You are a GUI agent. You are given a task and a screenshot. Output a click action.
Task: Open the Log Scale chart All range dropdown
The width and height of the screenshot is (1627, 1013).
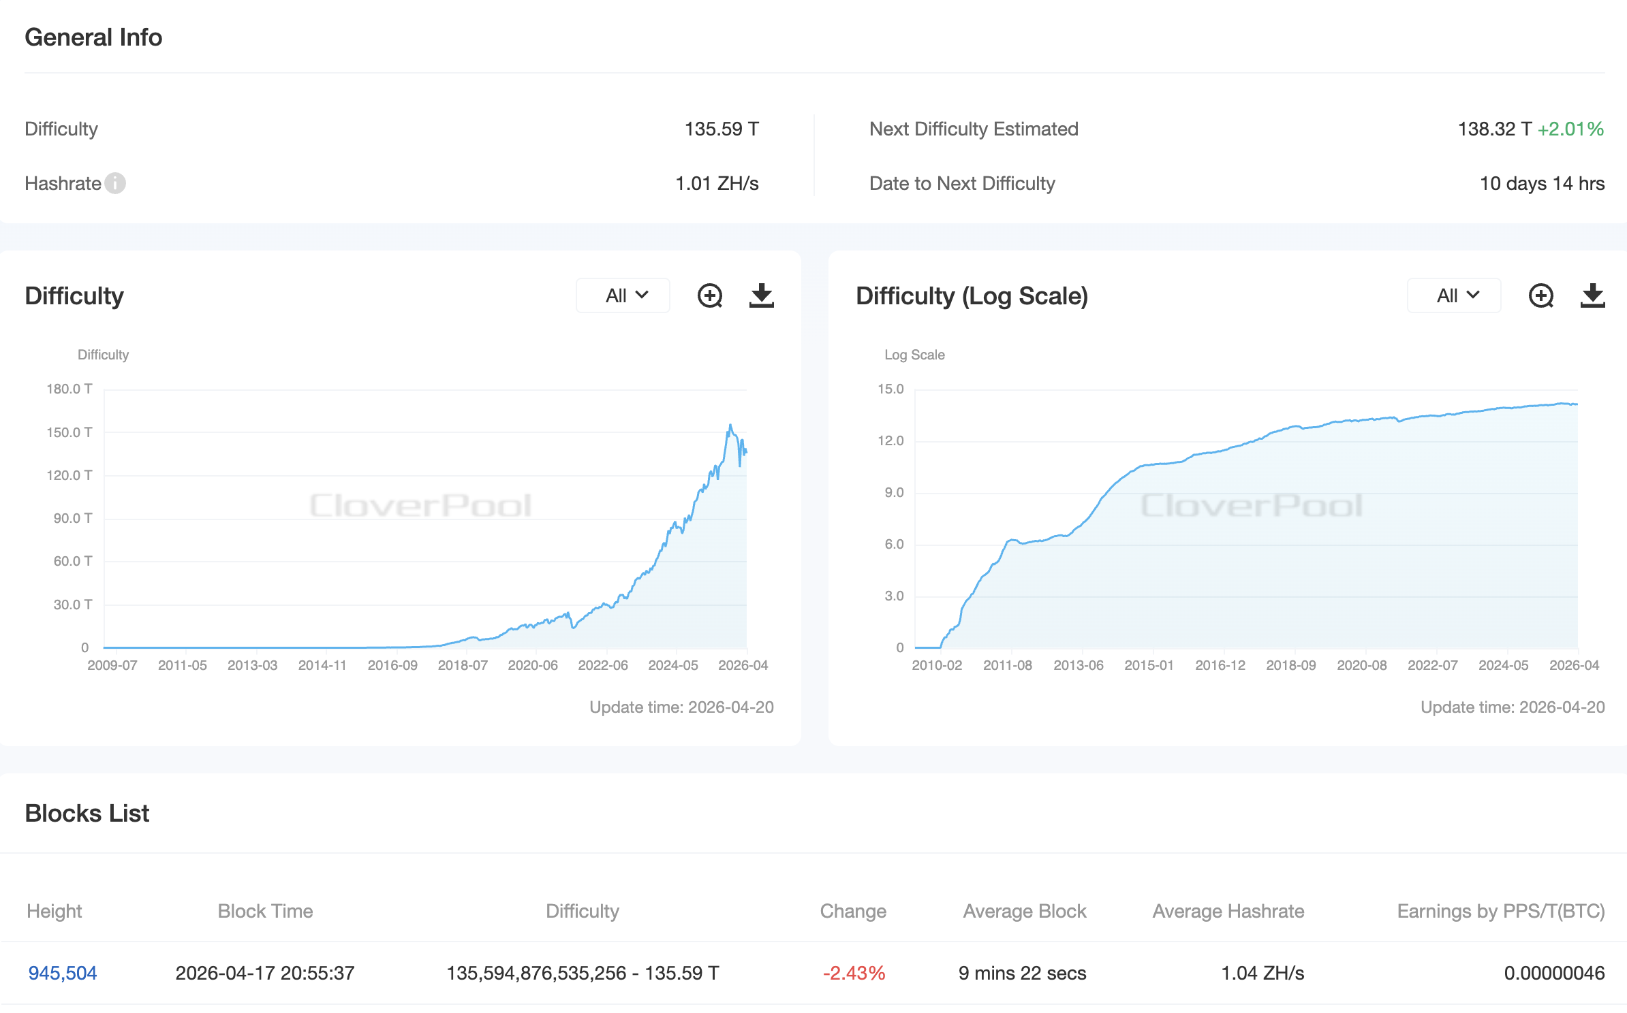1454,295
